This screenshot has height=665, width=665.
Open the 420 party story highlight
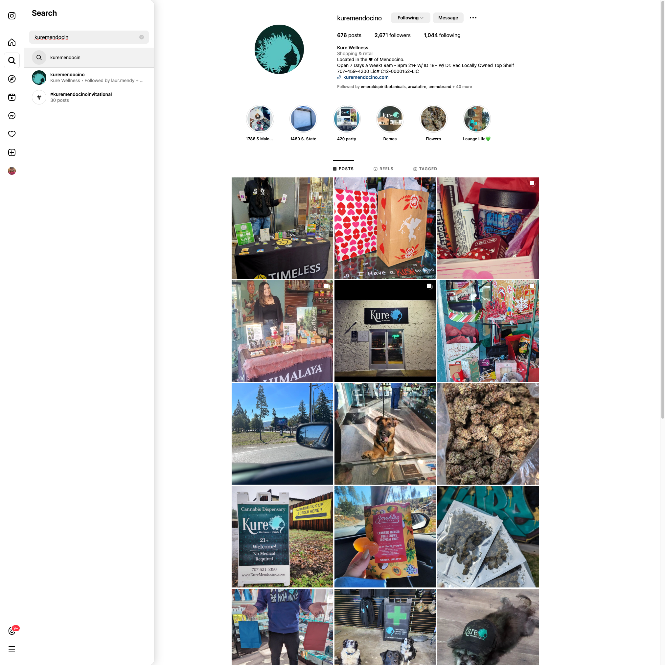coord(346,119)
